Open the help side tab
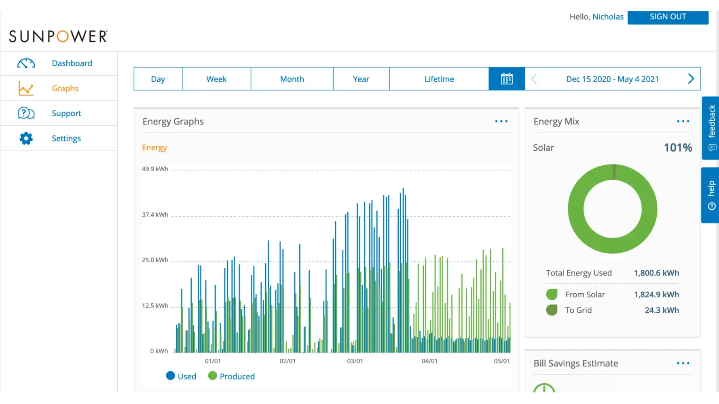The width and height of the screenshot is (719, 404). point(711,195)
